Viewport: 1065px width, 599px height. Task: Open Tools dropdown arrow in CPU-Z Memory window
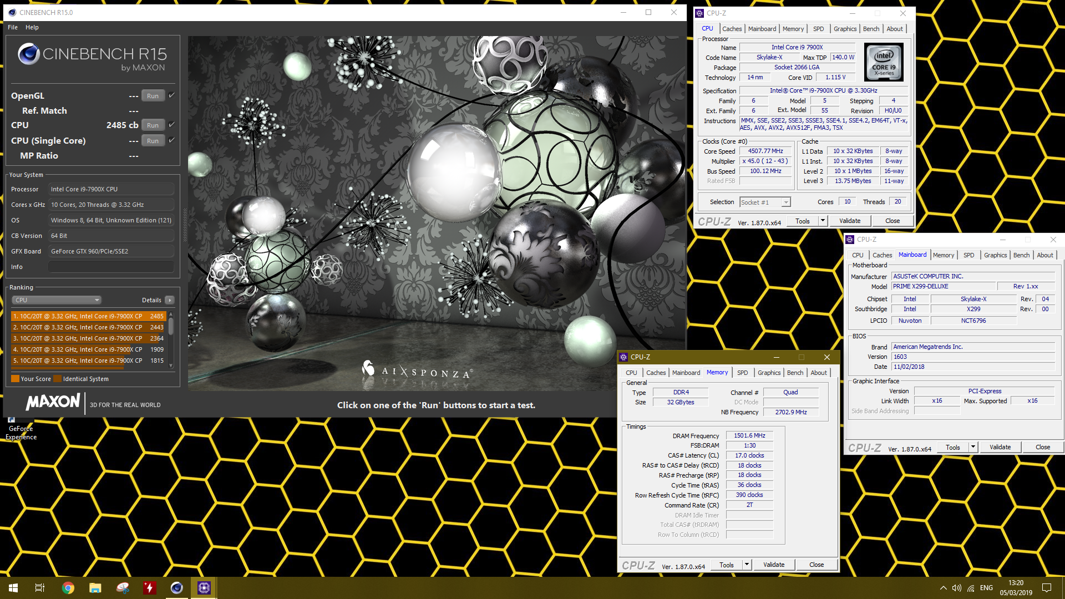(x=747, y=565)
